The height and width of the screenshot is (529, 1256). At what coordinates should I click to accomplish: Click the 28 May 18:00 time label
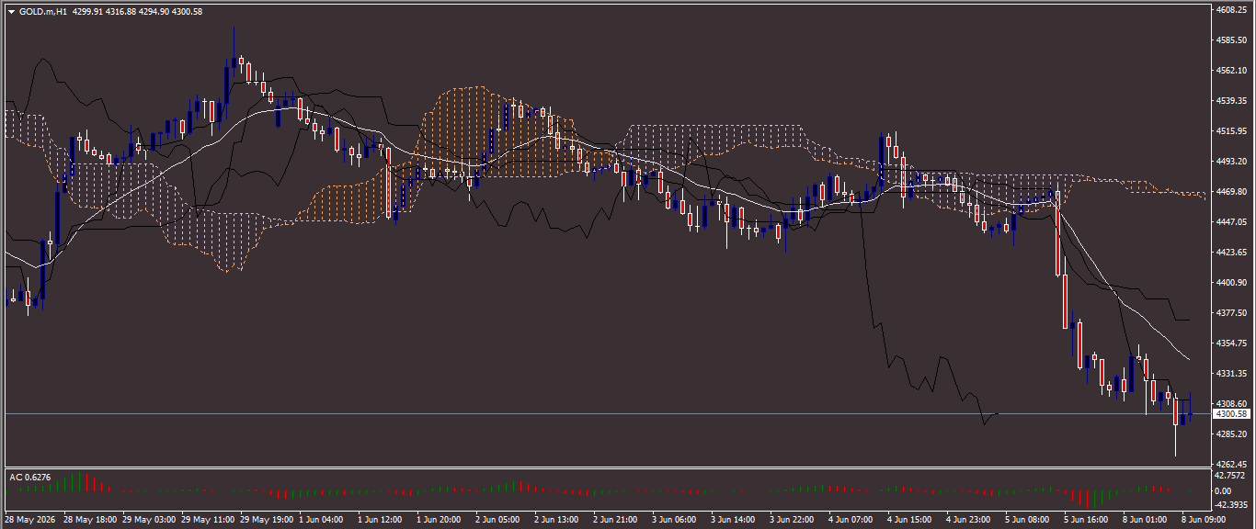(89, 520)
